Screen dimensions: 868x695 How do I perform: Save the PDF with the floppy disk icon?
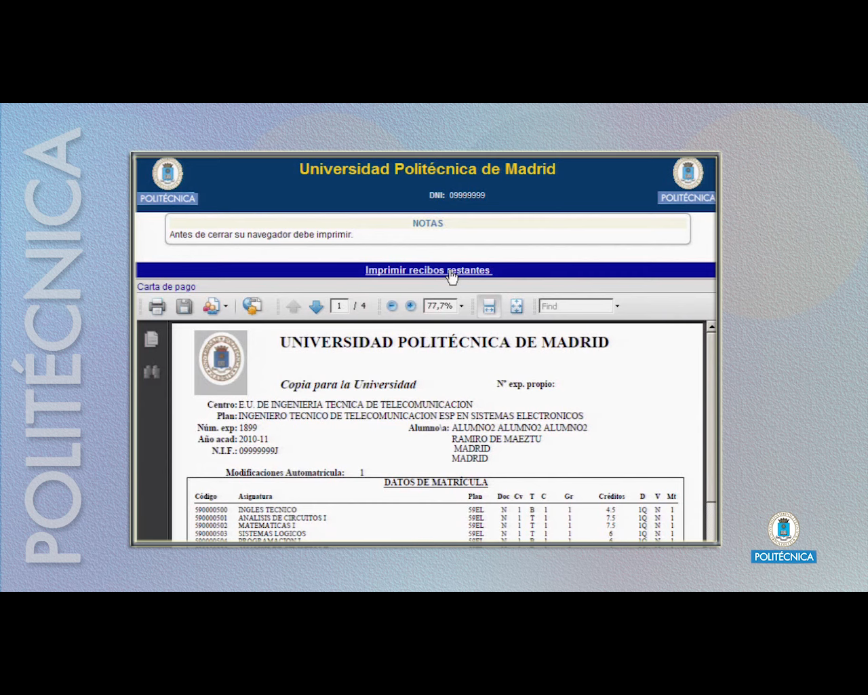[184, 306]
